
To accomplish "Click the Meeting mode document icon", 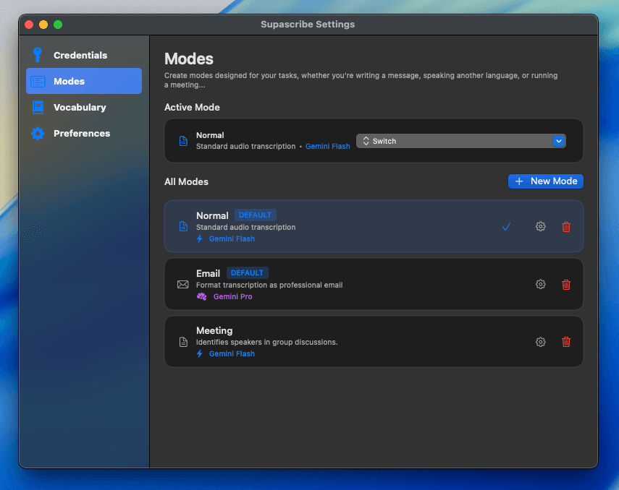I will 182,342.
